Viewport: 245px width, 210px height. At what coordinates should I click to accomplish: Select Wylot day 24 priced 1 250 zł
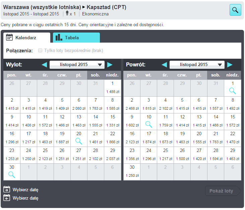click(28, 155)
